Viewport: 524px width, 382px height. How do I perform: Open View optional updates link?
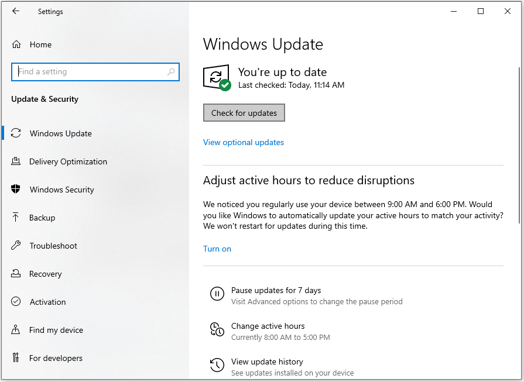(244, 142)
